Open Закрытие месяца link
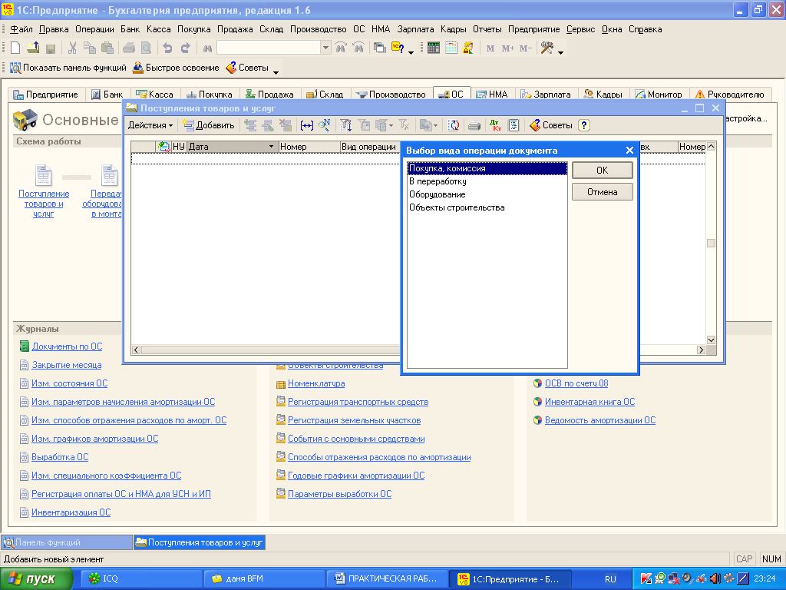The image size is (786, 590). coord(66,365)
